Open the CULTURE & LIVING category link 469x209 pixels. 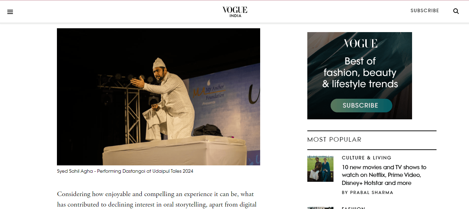click(x=367, y=158)
